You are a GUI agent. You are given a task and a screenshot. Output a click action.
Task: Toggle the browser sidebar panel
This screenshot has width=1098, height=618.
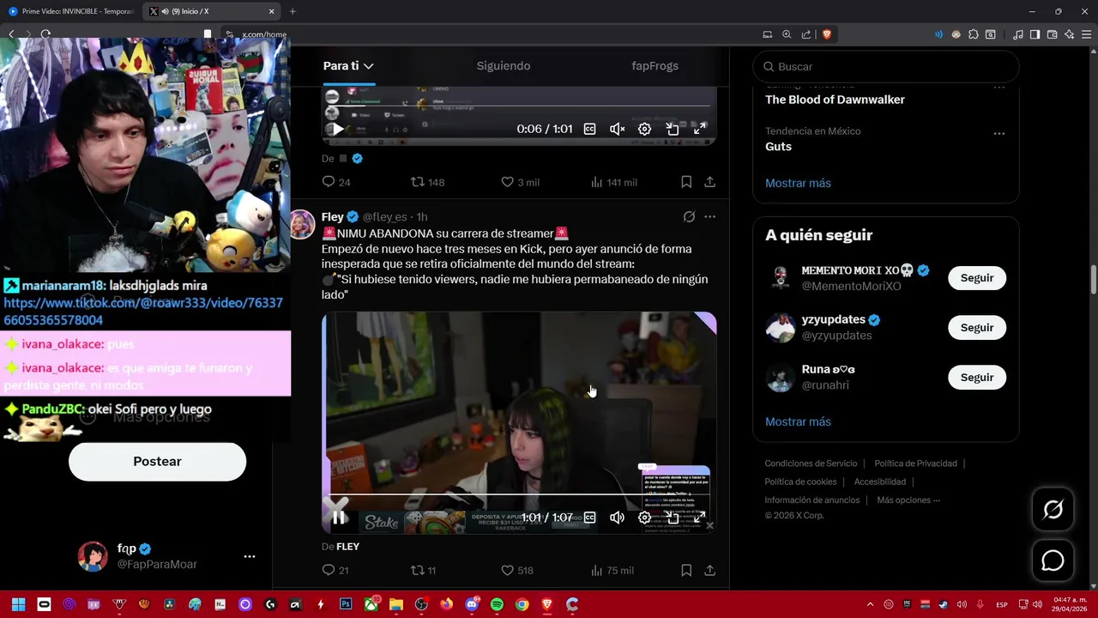(1035, 34)
